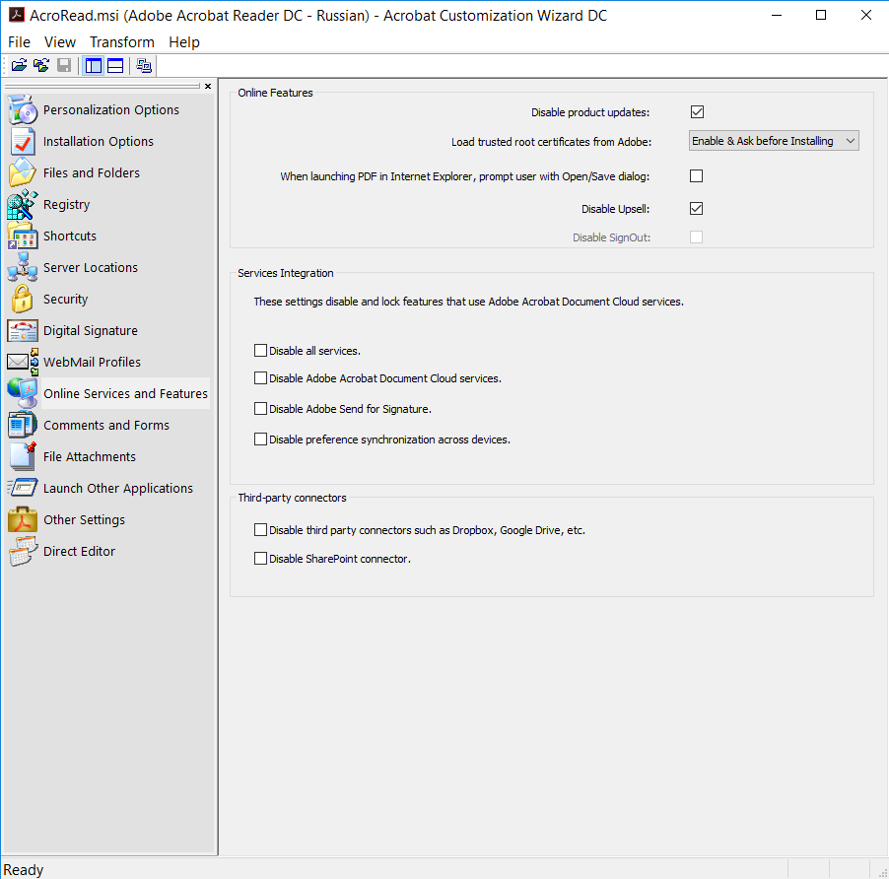Viewport: 889px width, 879px height.
Task: Toggle the navigation bar panel icon
Action: click(x=93, y=66)
